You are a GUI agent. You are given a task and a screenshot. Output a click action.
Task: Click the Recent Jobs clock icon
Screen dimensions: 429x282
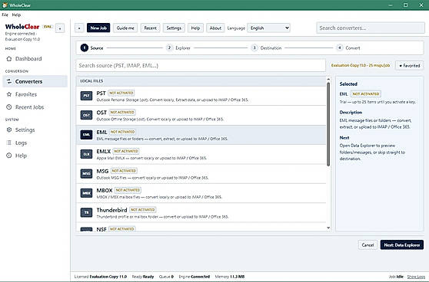[x=9, y=107]
